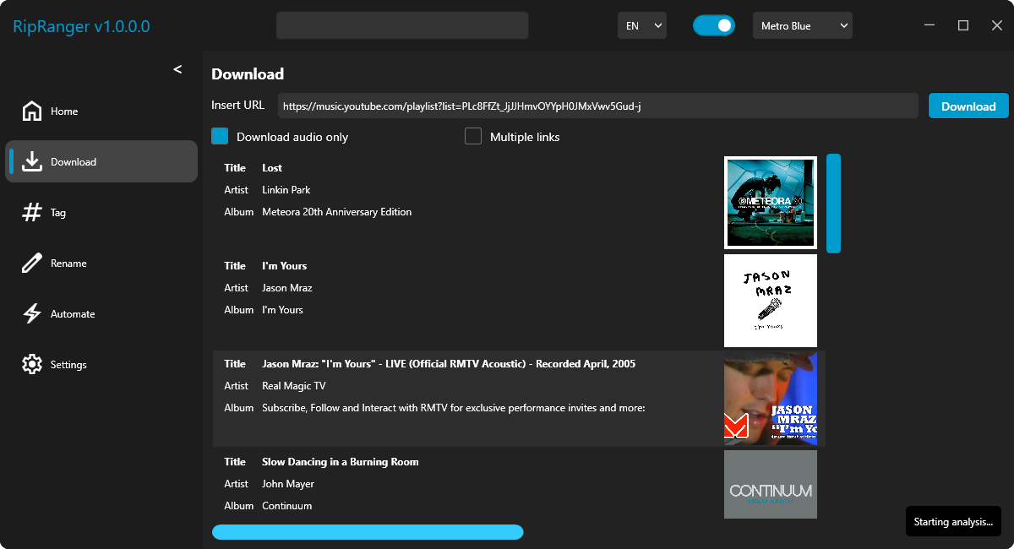Screen dimensions: 1014x549
Task: Click the blue Download button
Action: click(968, 106)
